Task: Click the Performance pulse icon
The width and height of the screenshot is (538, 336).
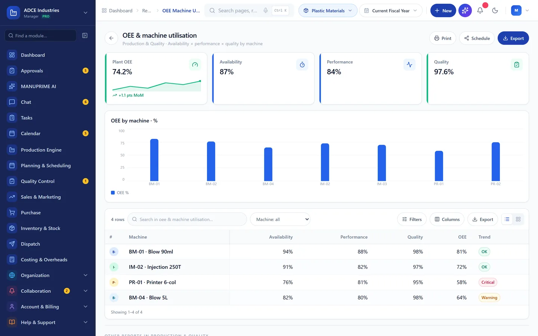Action: [409, 65]
